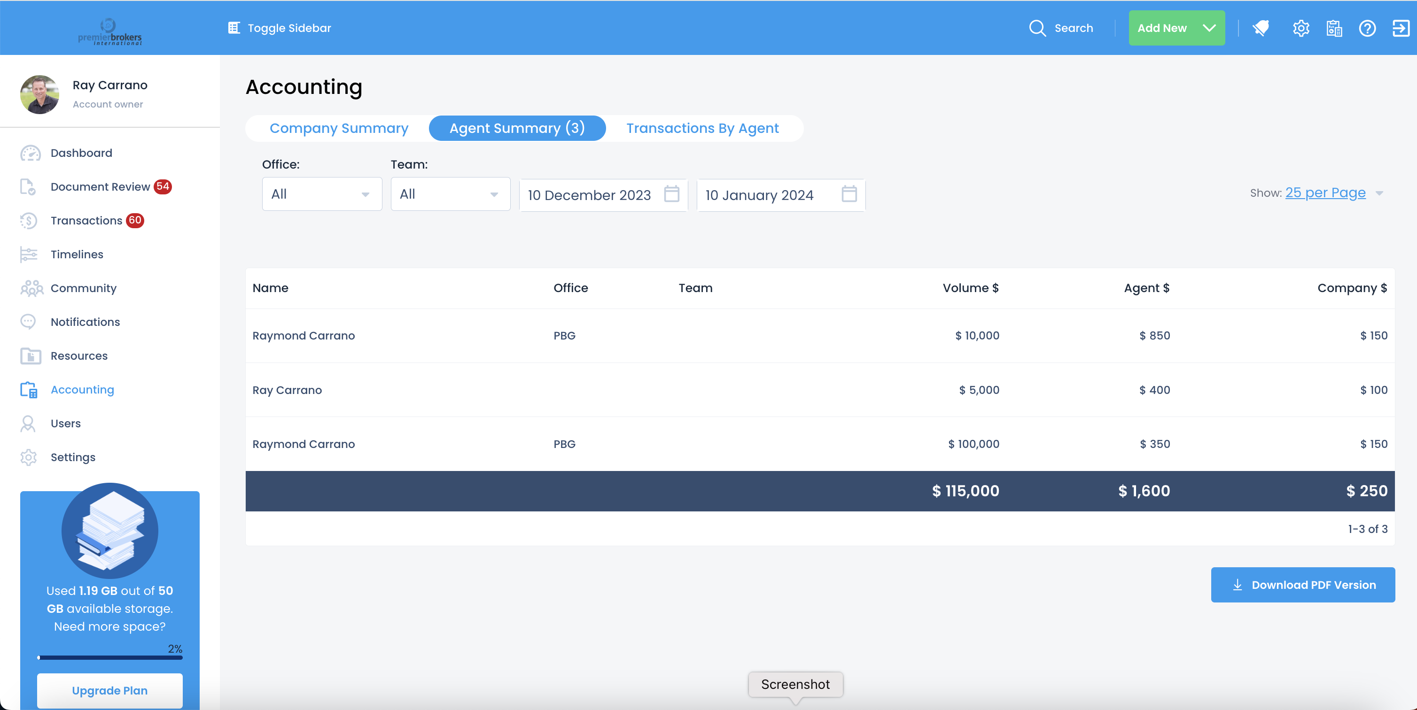Click the Notifications chat bubble icon
Screen dimensions: 1417x710
coord(28,322)
